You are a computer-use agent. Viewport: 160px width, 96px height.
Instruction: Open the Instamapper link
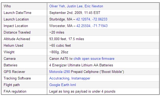coord(81,78)
